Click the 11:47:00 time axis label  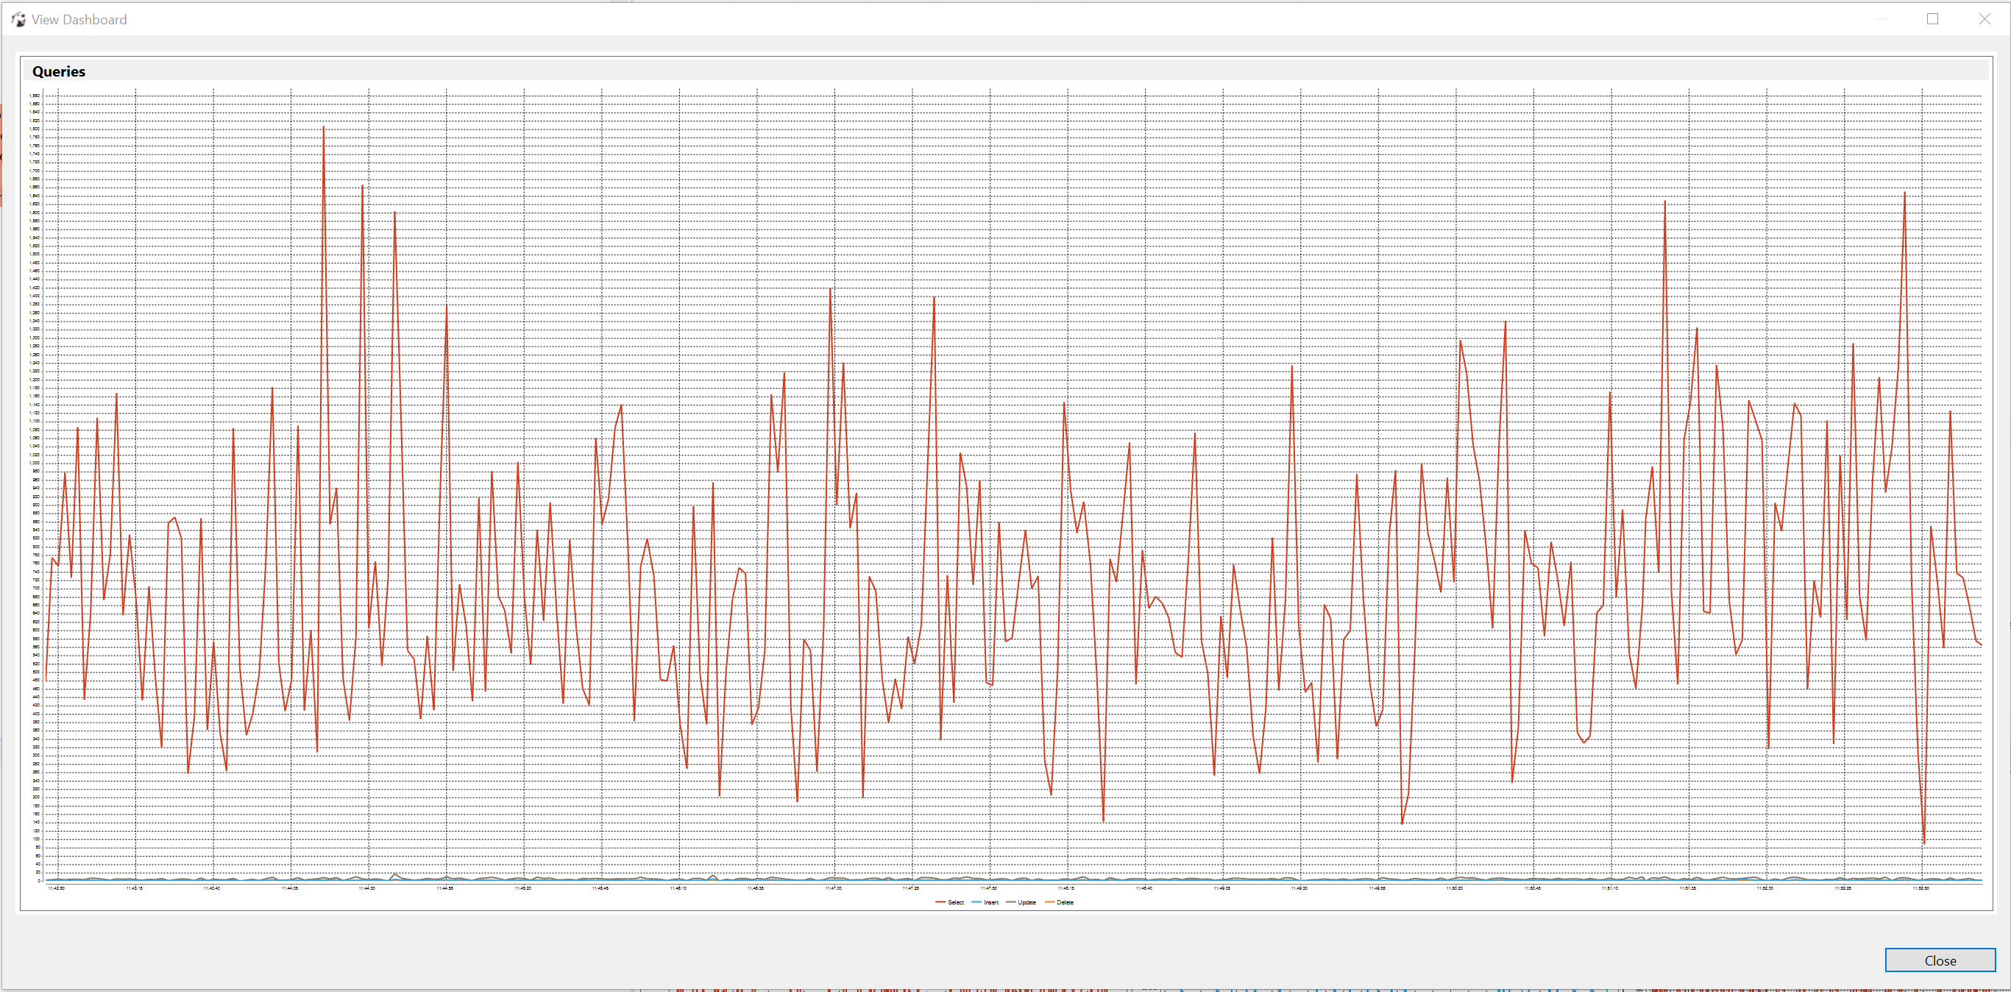[834, 888]
